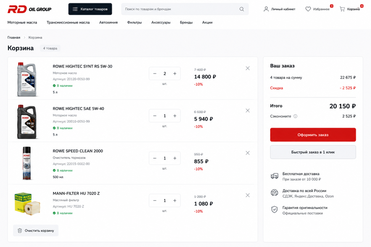Viewport: 371px width, 247px height.
Task: Click Артикул: 20120-0050-99 text
Action: click(71, 79)
